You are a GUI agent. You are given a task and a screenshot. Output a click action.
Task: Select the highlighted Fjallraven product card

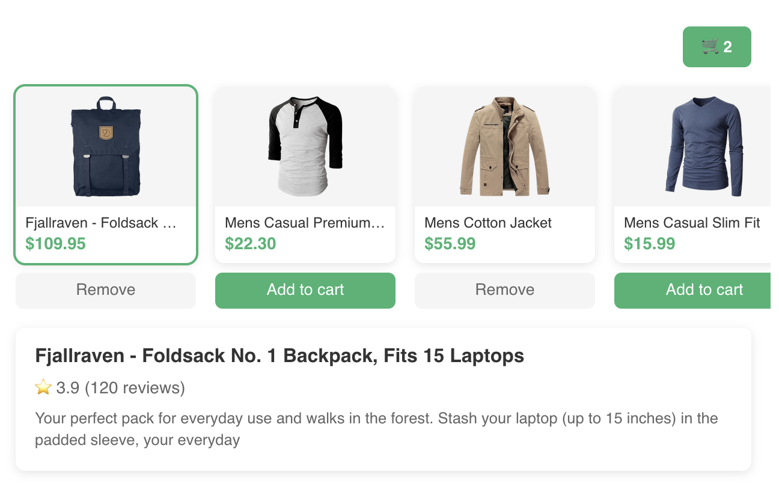(x=106, y=174)
